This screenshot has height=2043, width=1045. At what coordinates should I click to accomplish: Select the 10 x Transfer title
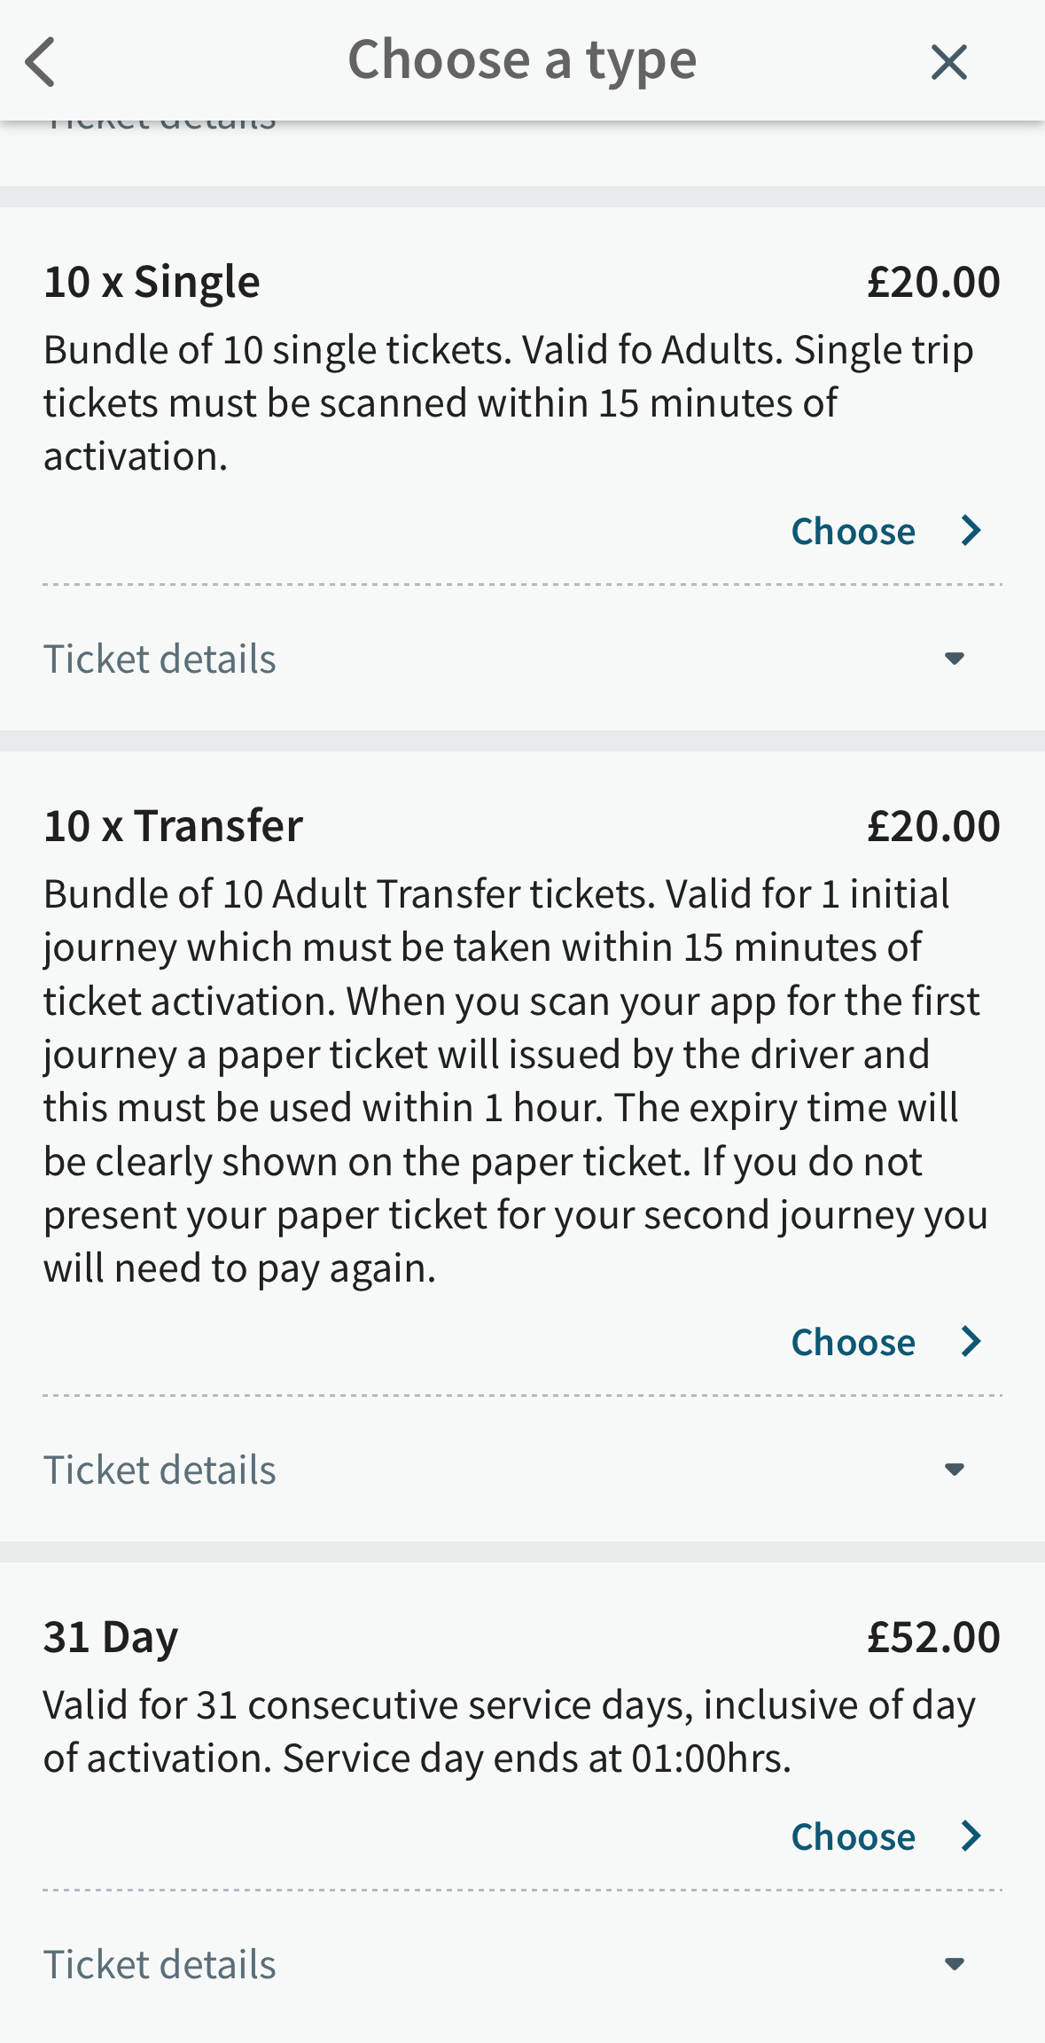tap(173, 826)
